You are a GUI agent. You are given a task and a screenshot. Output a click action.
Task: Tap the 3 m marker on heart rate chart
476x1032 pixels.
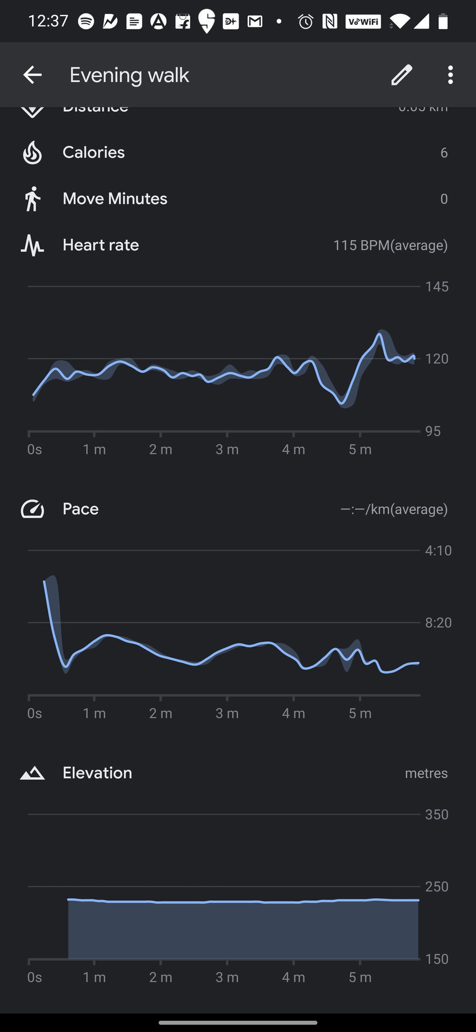(227, 449)
